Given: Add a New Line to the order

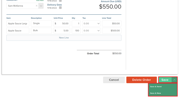Looking at the screenshot, I should tap(64, 38).
